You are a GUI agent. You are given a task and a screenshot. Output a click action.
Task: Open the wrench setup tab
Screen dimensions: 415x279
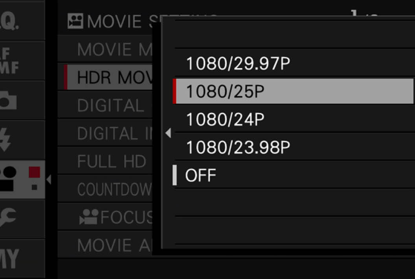click(x=22, y=219)
